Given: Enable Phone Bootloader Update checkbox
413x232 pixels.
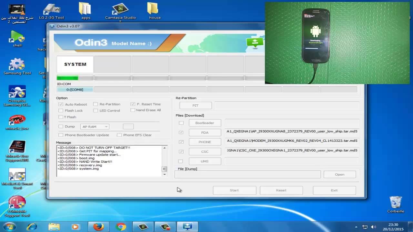Looking at the screenshot, I should [61, 135].
